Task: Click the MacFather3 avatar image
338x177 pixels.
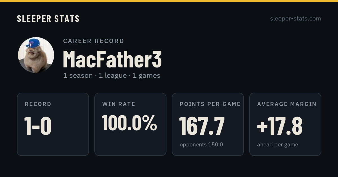Action: 36,55
